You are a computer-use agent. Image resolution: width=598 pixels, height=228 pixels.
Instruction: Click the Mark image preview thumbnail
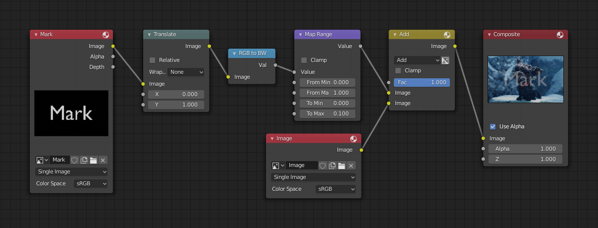pyautogui.click(x=71, y=113)
